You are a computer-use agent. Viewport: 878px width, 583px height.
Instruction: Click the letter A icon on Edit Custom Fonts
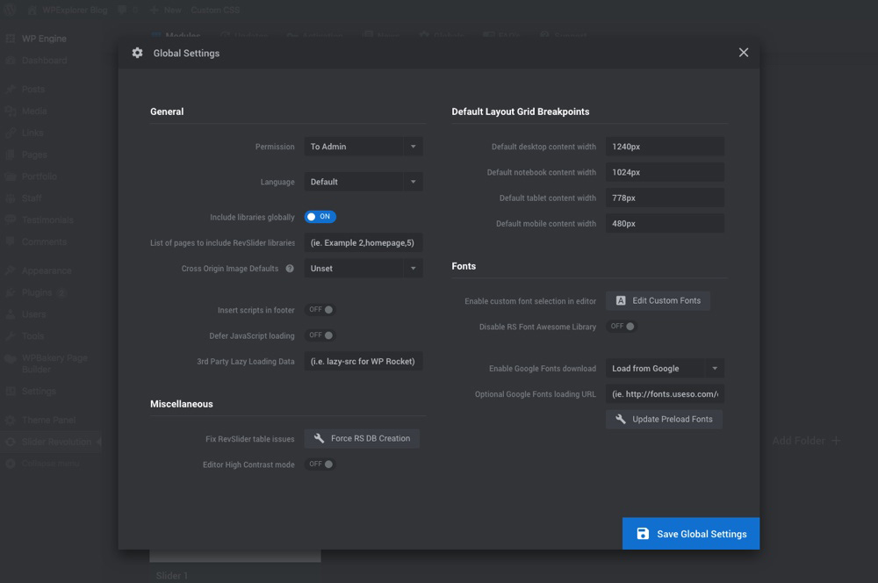point(621,301)
